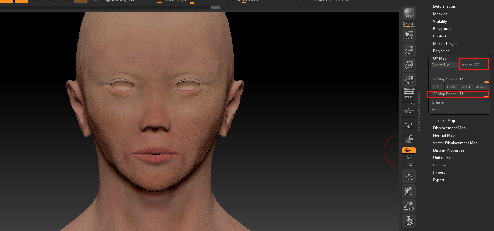Set UV map size to 4096
The image size is (494, 231).
tap(482, 87)
